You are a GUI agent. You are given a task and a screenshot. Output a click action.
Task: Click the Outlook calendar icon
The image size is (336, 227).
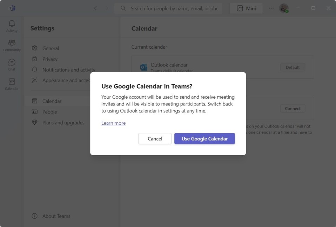point(143,67)
